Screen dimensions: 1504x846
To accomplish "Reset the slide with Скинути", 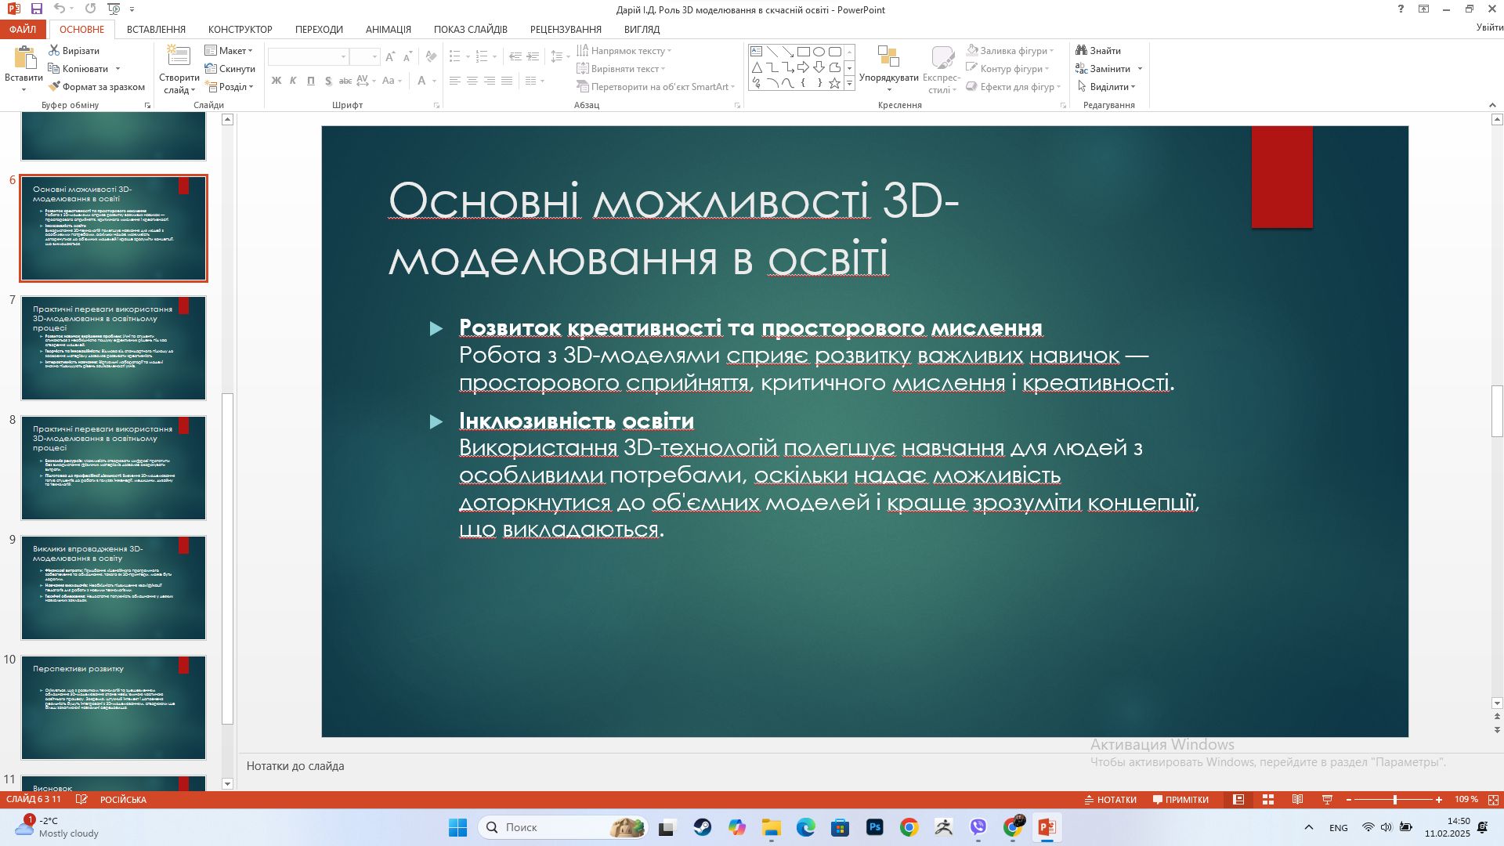I will (230, 69).
